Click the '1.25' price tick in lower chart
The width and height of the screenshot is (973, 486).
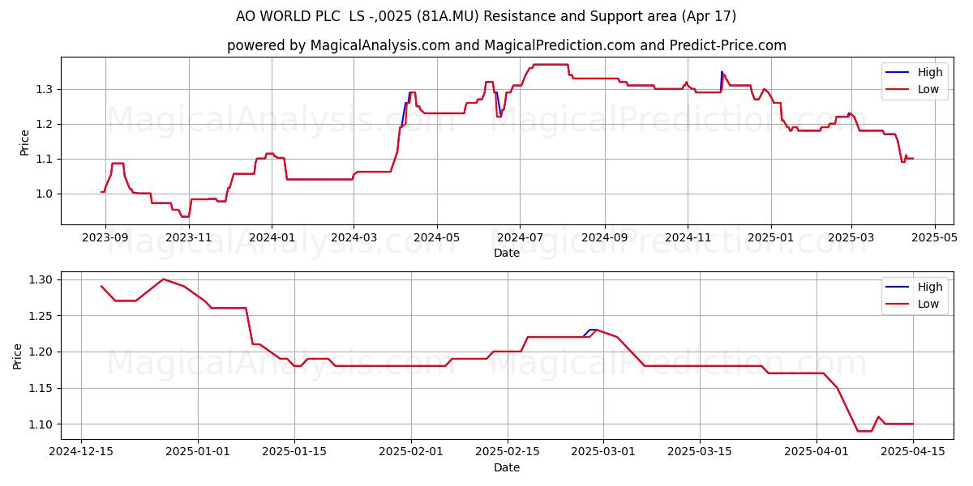[x=42, y=316]
